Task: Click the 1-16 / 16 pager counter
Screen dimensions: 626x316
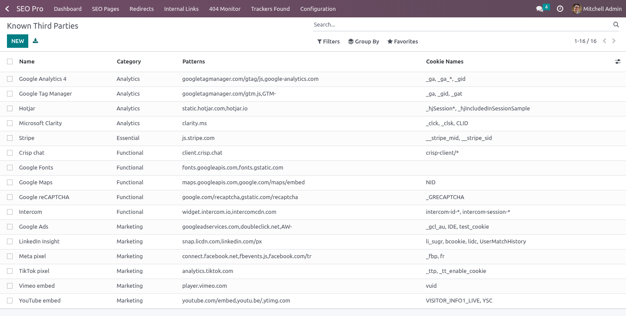Action: (x=585, y=41)
